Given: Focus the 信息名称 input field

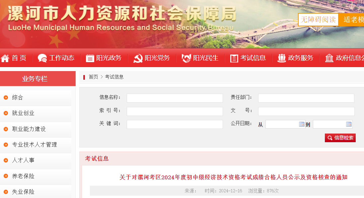Looking at the screenshot, I should pos(175,98).
